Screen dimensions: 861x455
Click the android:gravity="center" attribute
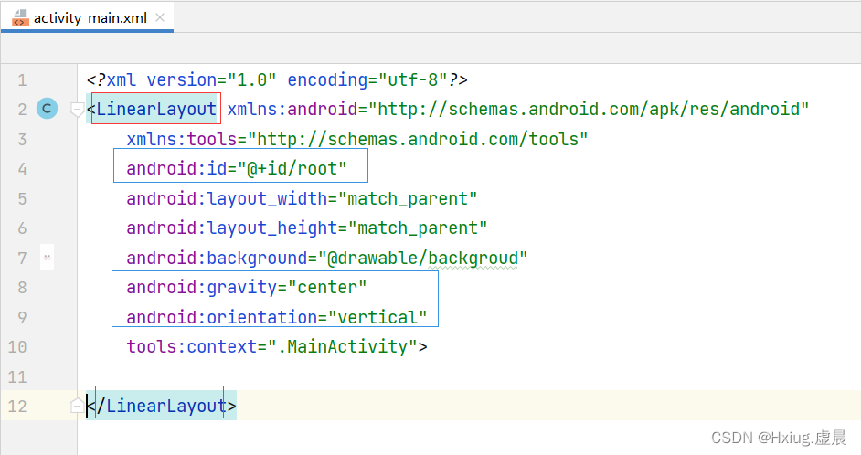pos(247,287)
